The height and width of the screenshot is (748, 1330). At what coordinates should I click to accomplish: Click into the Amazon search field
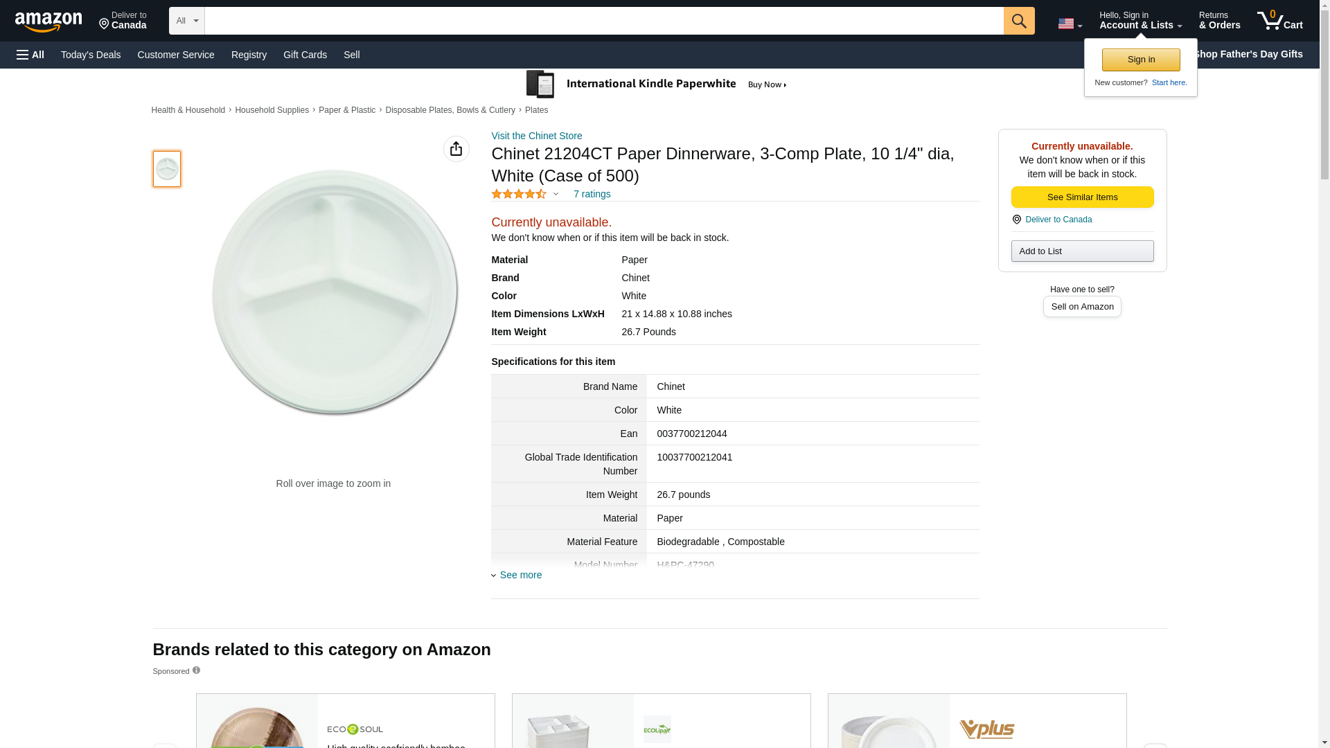coord(603,21)
